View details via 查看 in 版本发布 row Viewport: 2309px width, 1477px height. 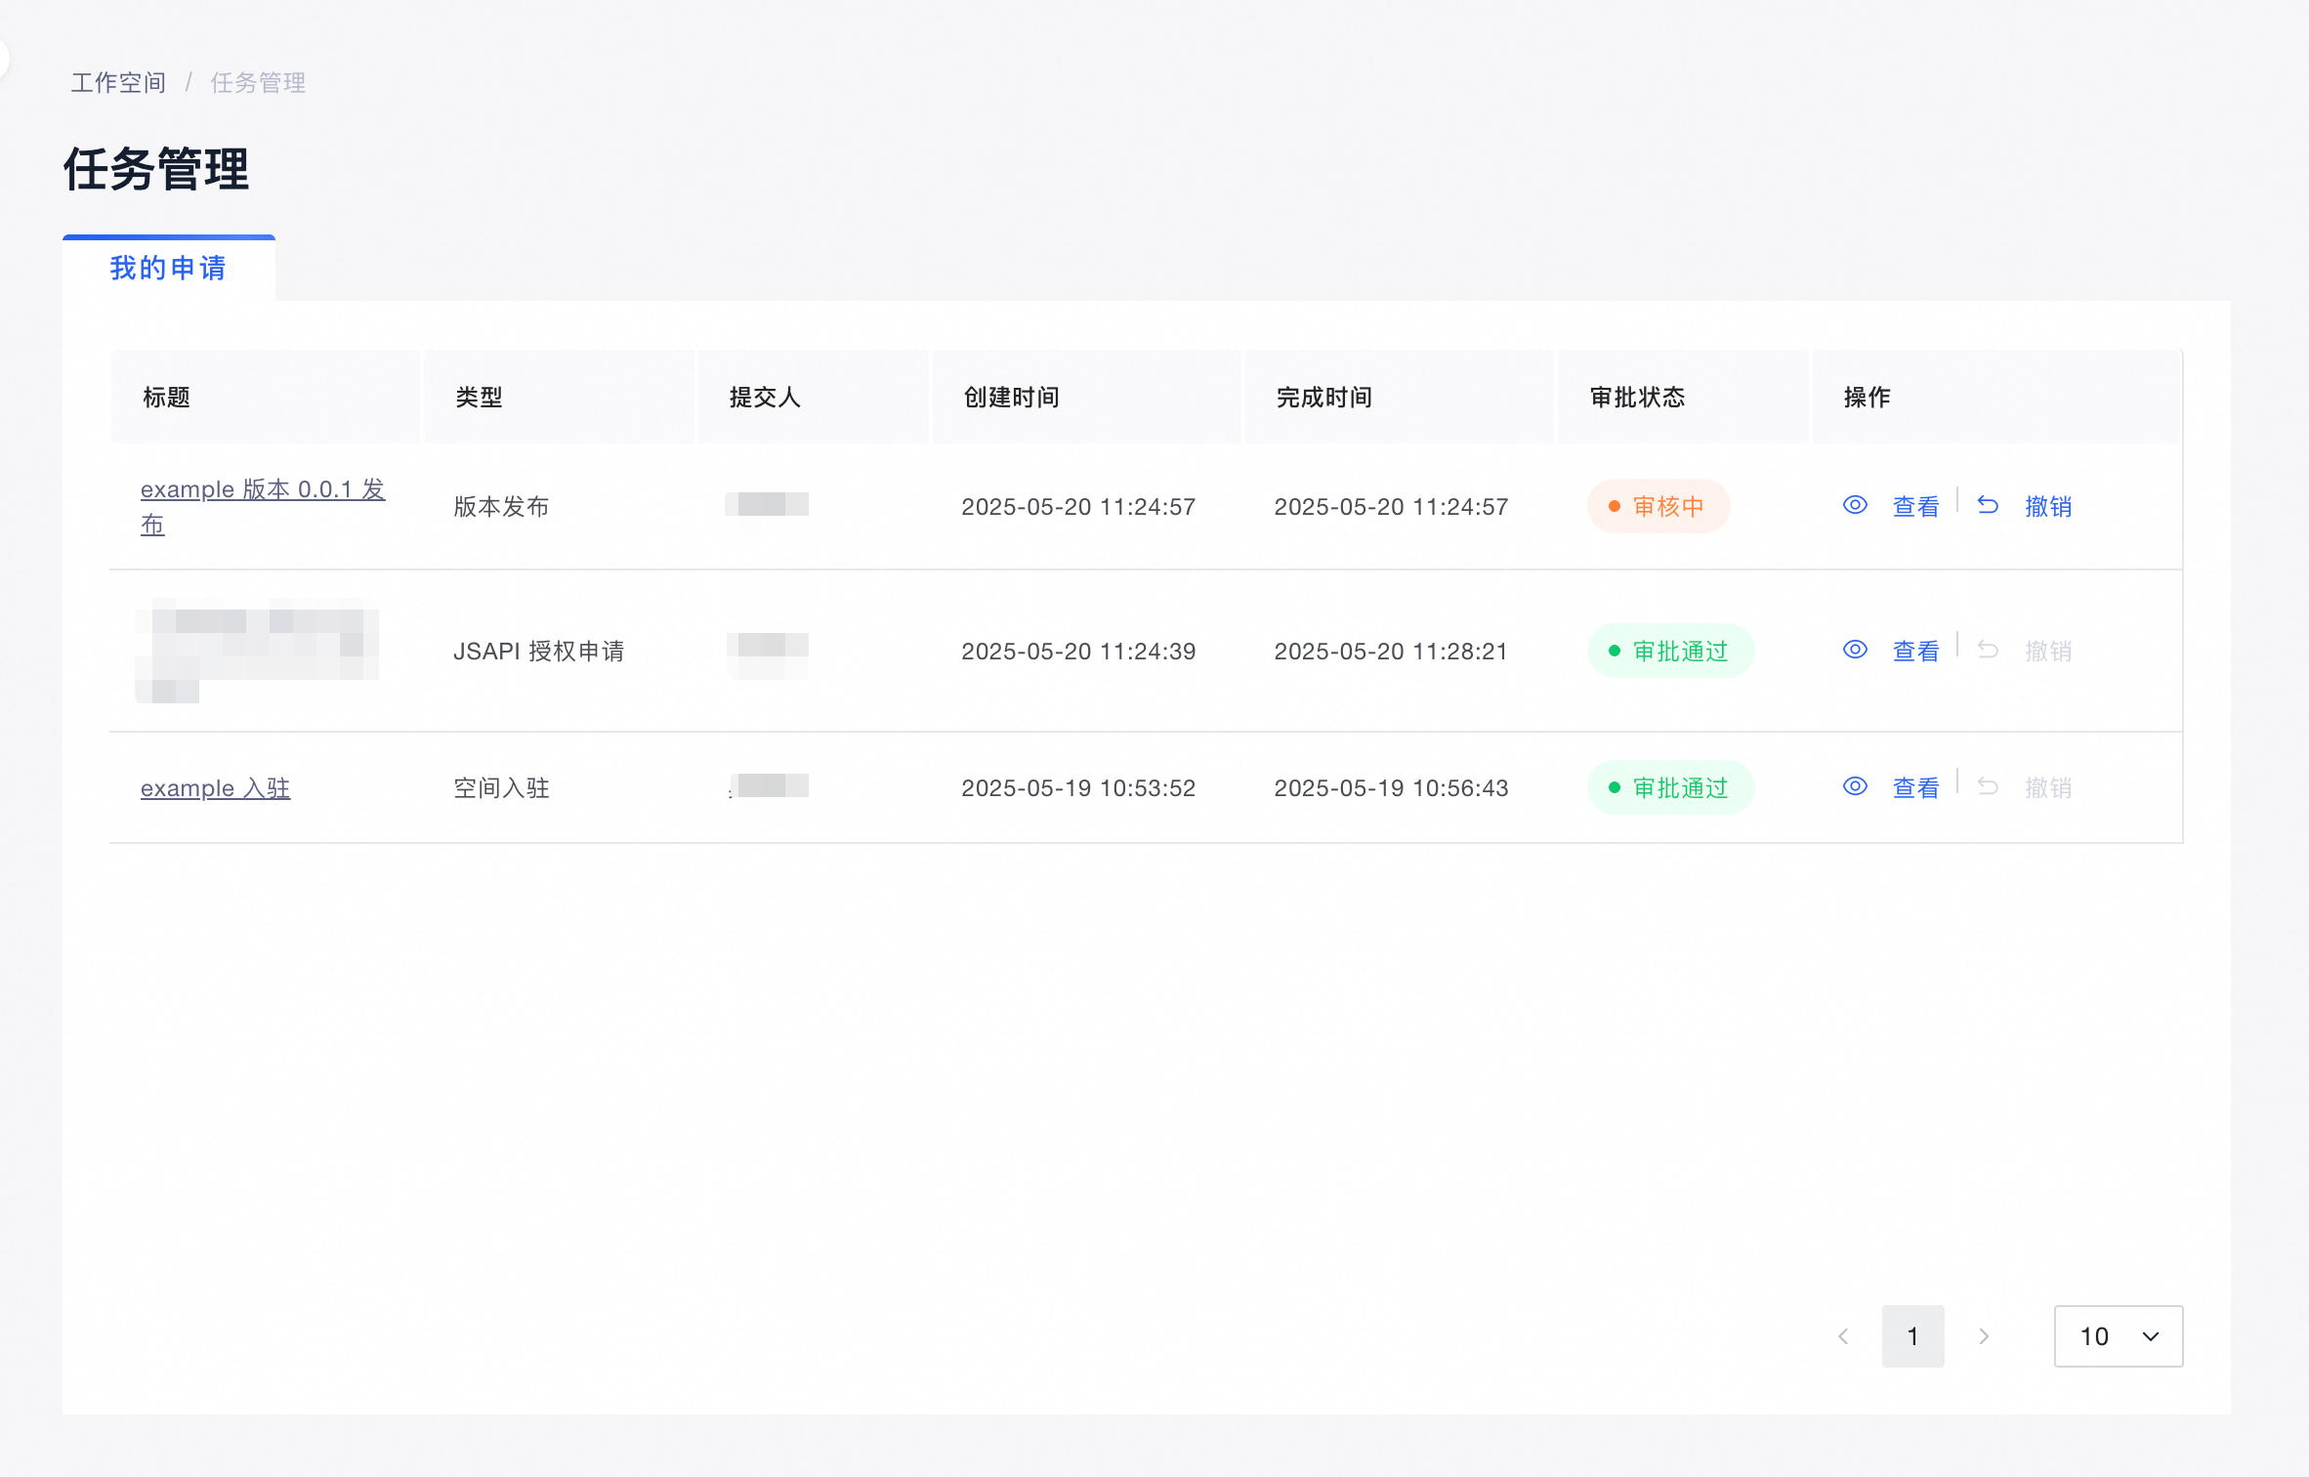pos(1915,506)
